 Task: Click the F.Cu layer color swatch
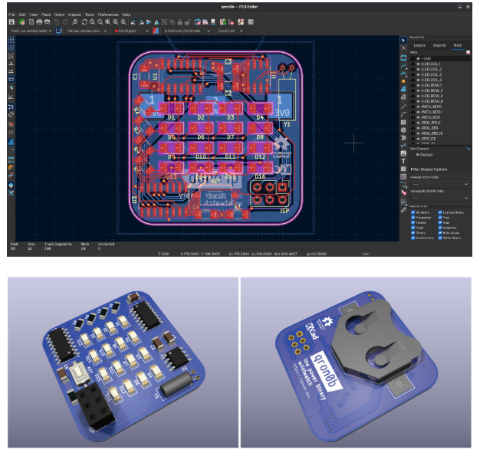116,31
